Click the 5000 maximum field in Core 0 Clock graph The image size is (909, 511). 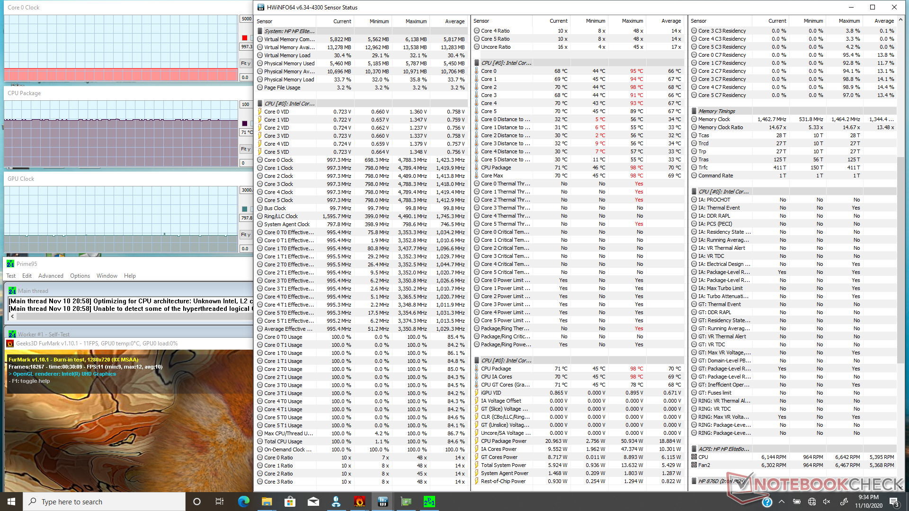[x=246, y=19]
